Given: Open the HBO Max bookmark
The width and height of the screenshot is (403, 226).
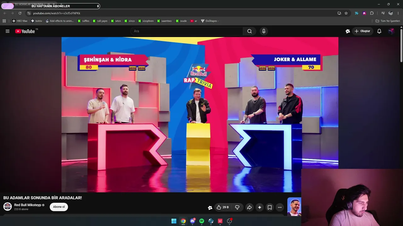Looking at the screenshot, I should click(20, 21).
